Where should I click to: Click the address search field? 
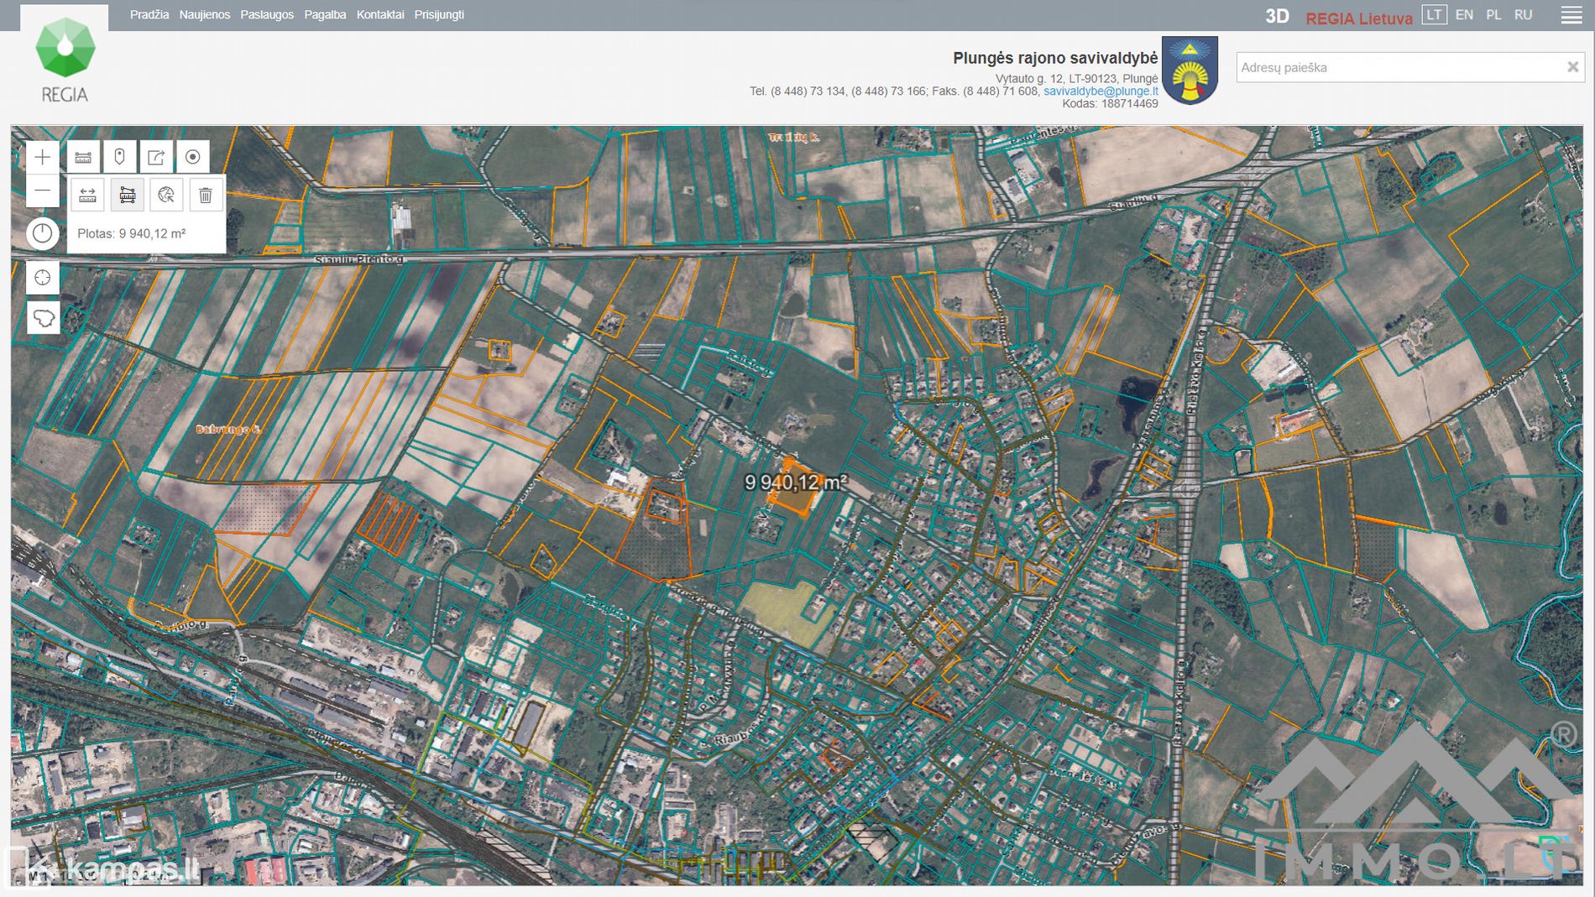(x=1398, y=67)
